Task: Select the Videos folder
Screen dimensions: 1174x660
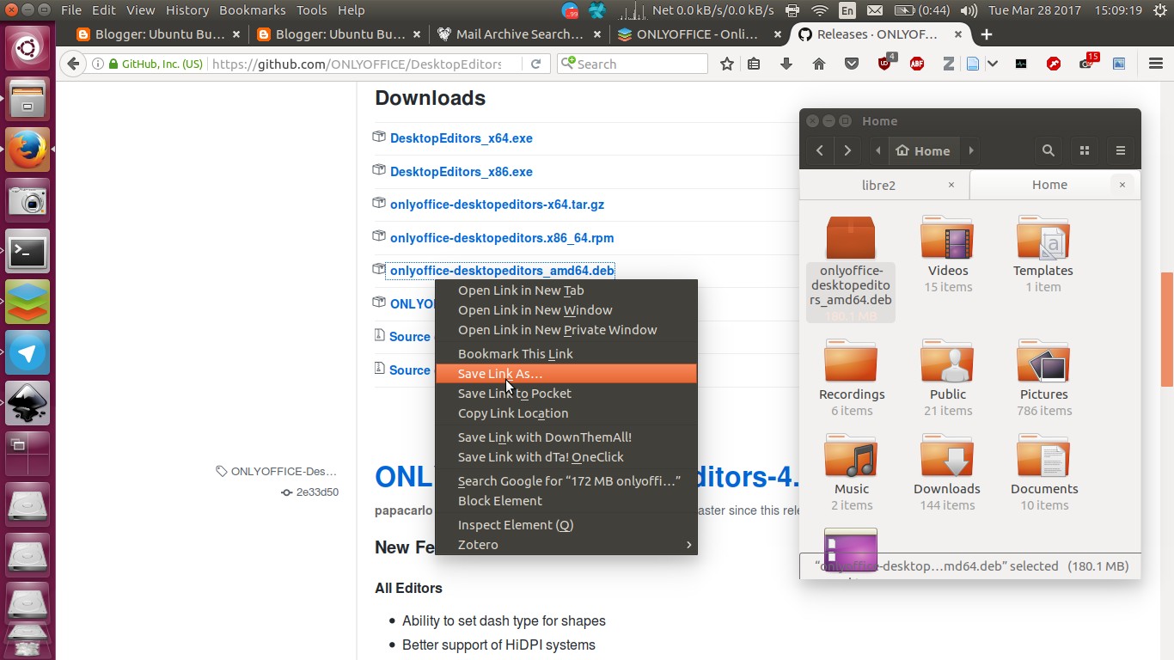Action: [x=948, y=254]
